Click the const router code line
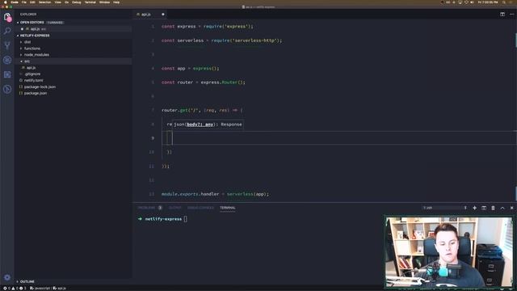This screenshot has height=291, width=517. tap(203, 82)
